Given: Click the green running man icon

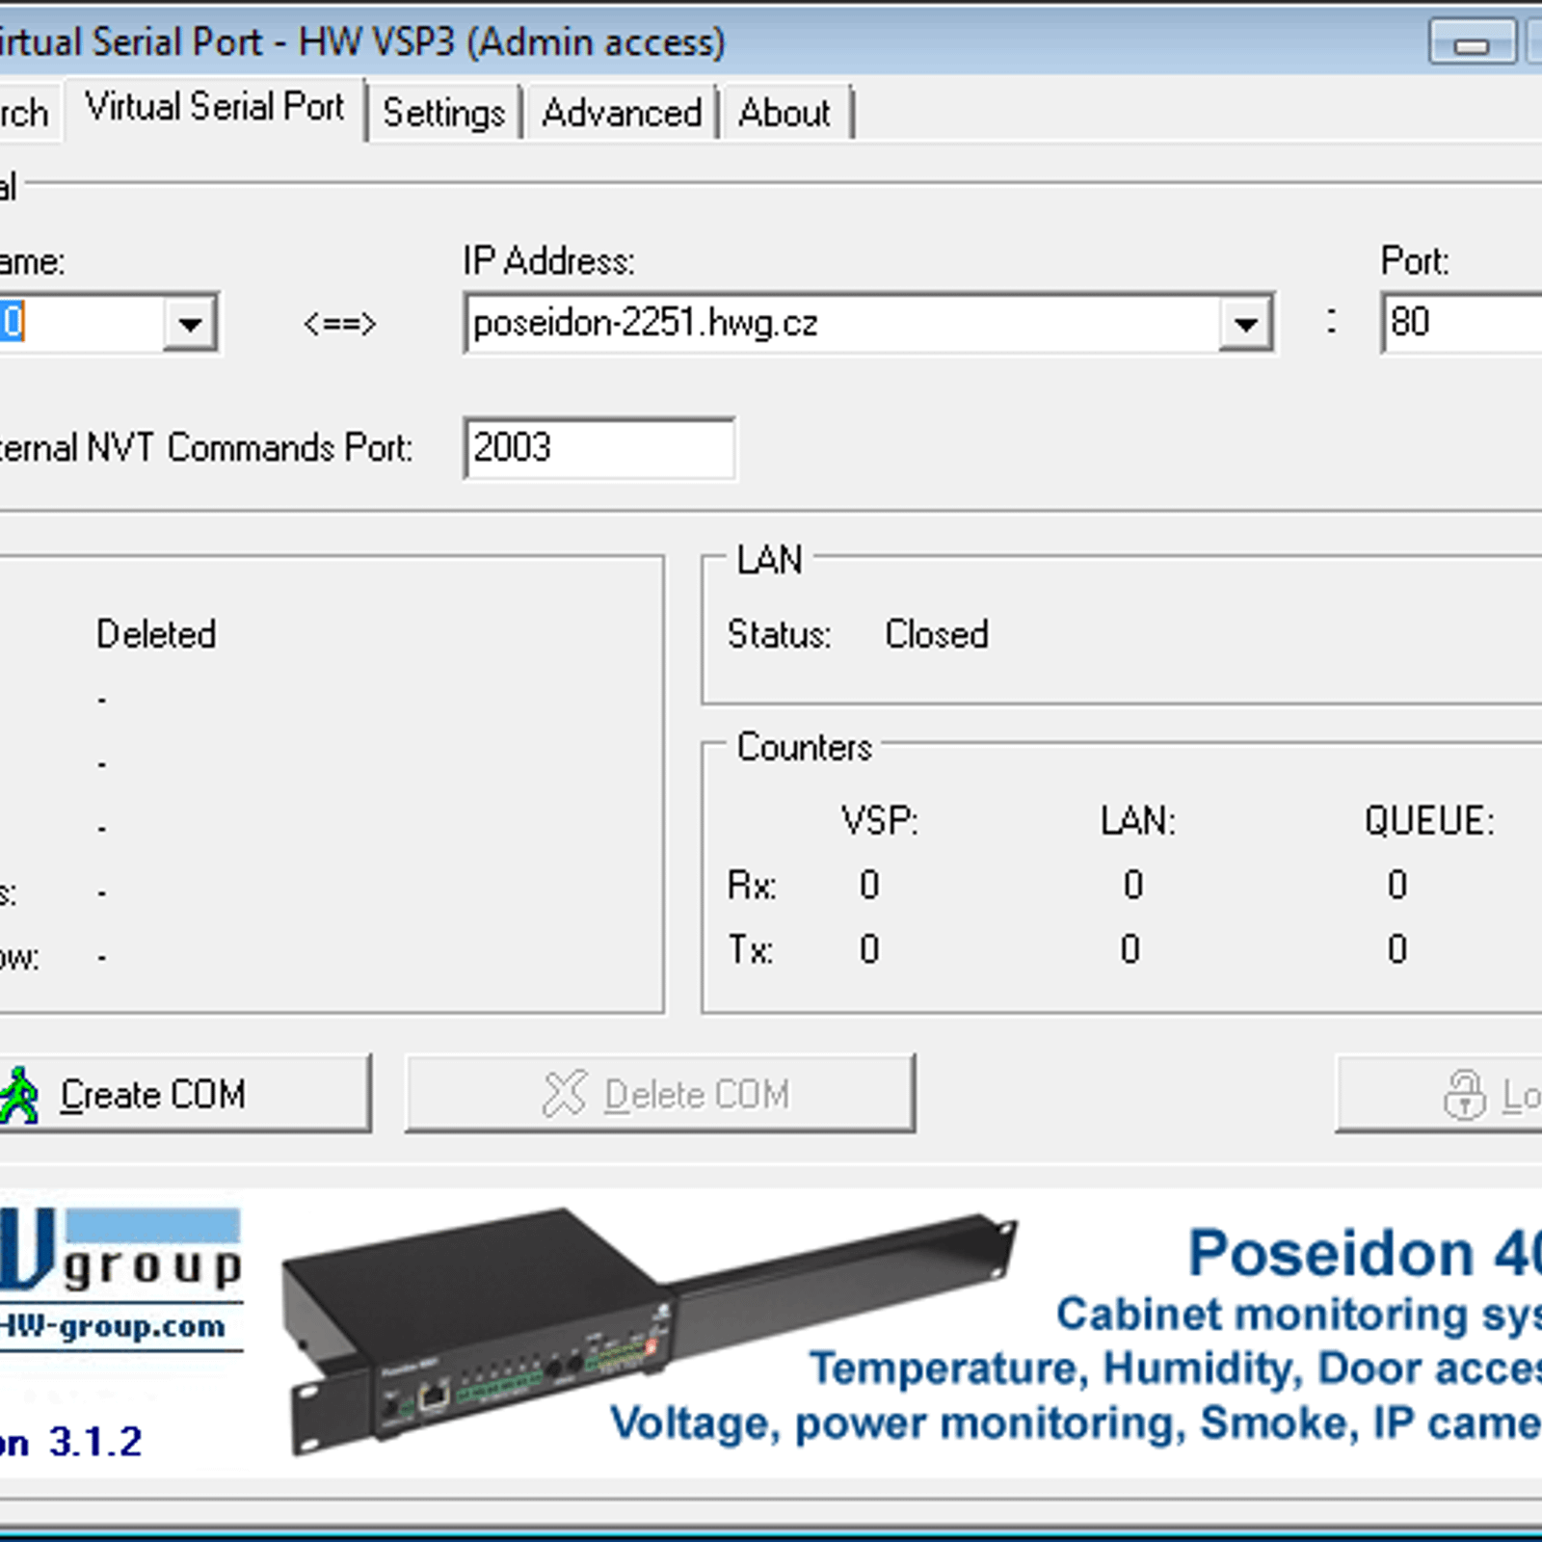Looking at the screenshot, I should [x=19, y=1094].
